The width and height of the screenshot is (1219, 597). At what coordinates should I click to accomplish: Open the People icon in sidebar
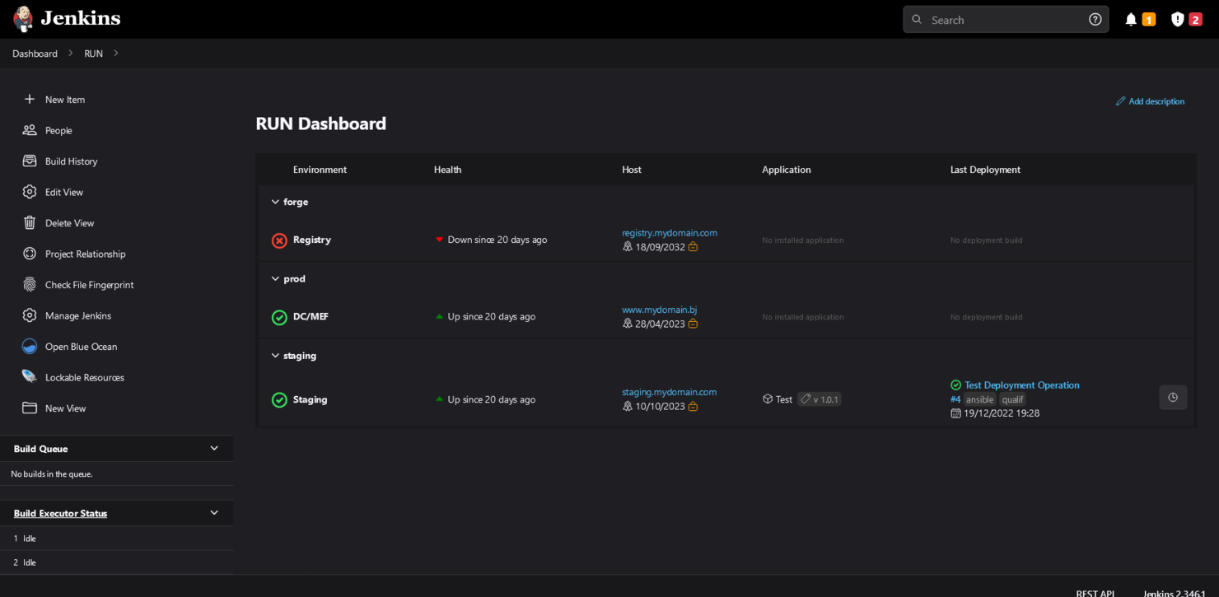tap(30, 130)
